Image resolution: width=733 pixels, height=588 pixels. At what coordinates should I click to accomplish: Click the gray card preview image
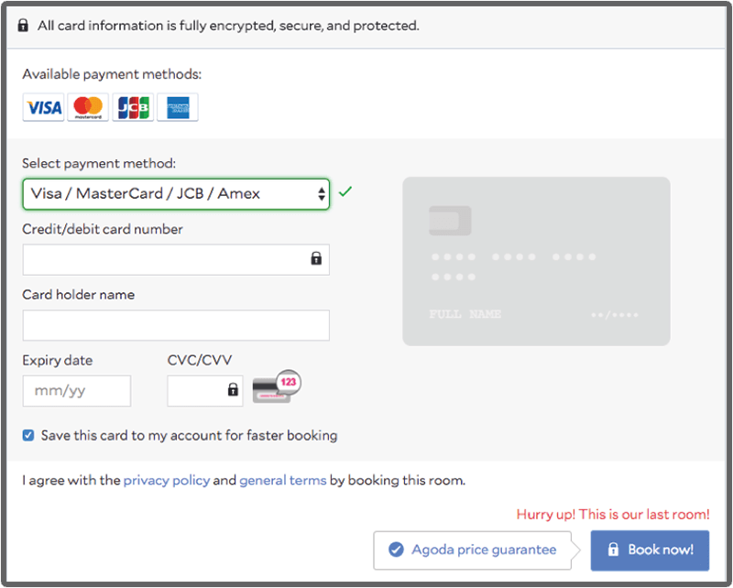536,261
